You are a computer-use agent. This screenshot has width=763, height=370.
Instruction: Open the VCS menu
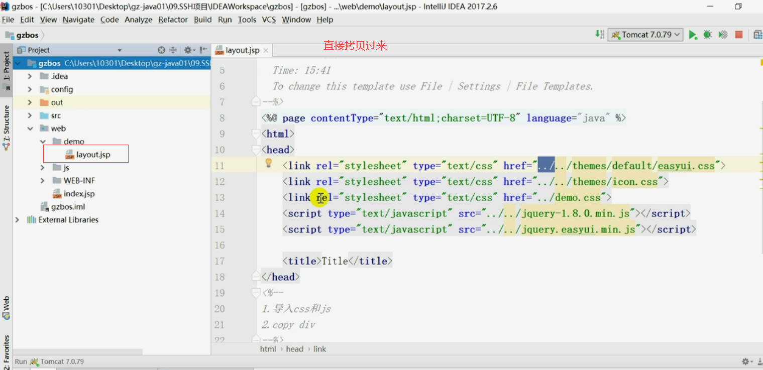tap(269, 20)
